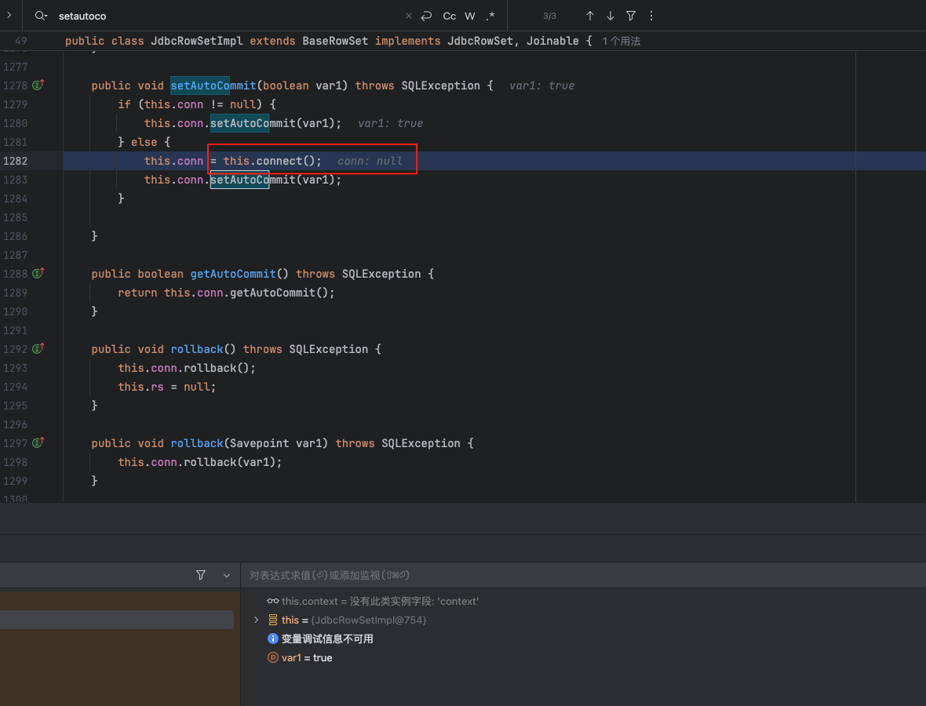Select the var1 = true variable
Viewport: 926px width, 706px height.
click(306, 657)
